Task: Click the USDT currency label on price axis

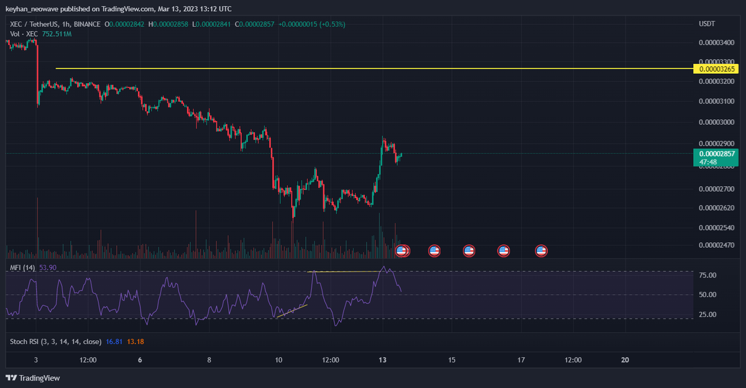Action: 707,24
